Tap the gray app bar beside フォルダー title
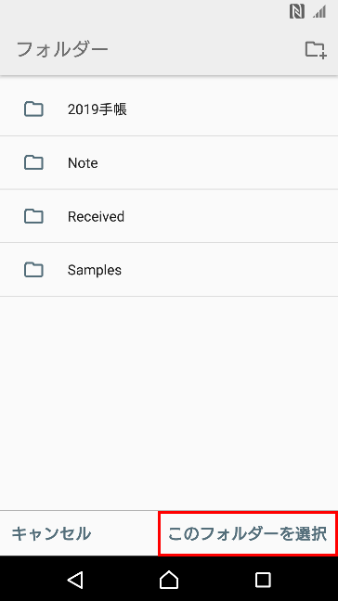Image resolution: width=338 pixels, height=601 pixels. point(206,50)
